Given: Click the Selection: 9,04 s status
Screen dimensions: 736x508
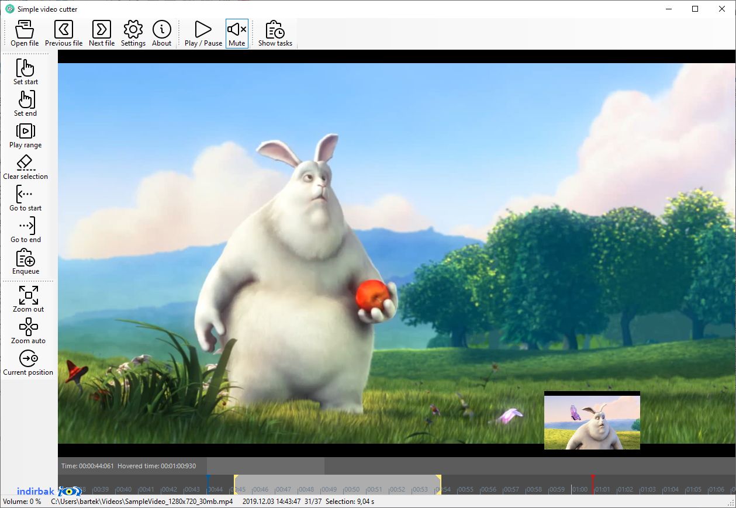Looking at the screenshot, I should (x=350, y=502).
